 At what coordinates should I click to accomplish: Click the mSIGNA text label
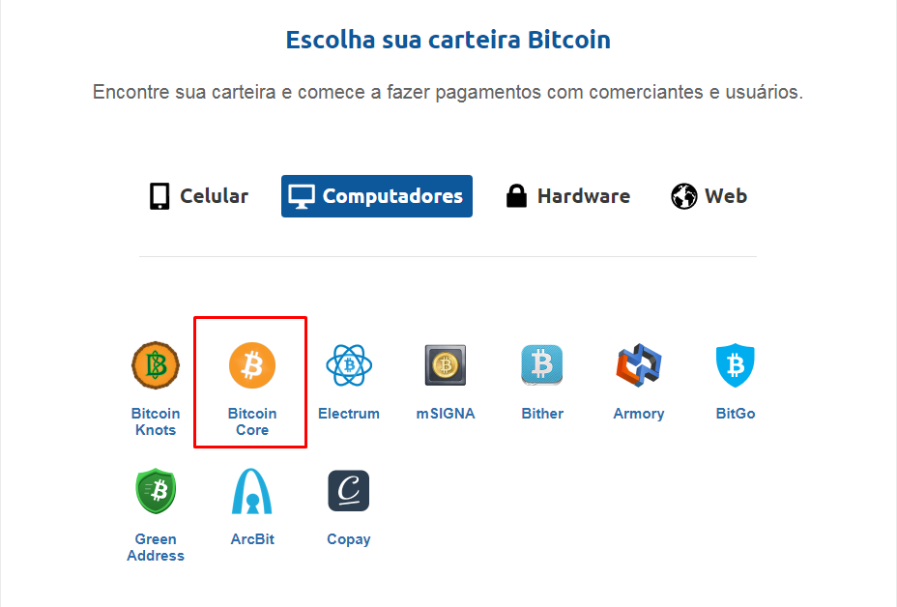[446, 414]
